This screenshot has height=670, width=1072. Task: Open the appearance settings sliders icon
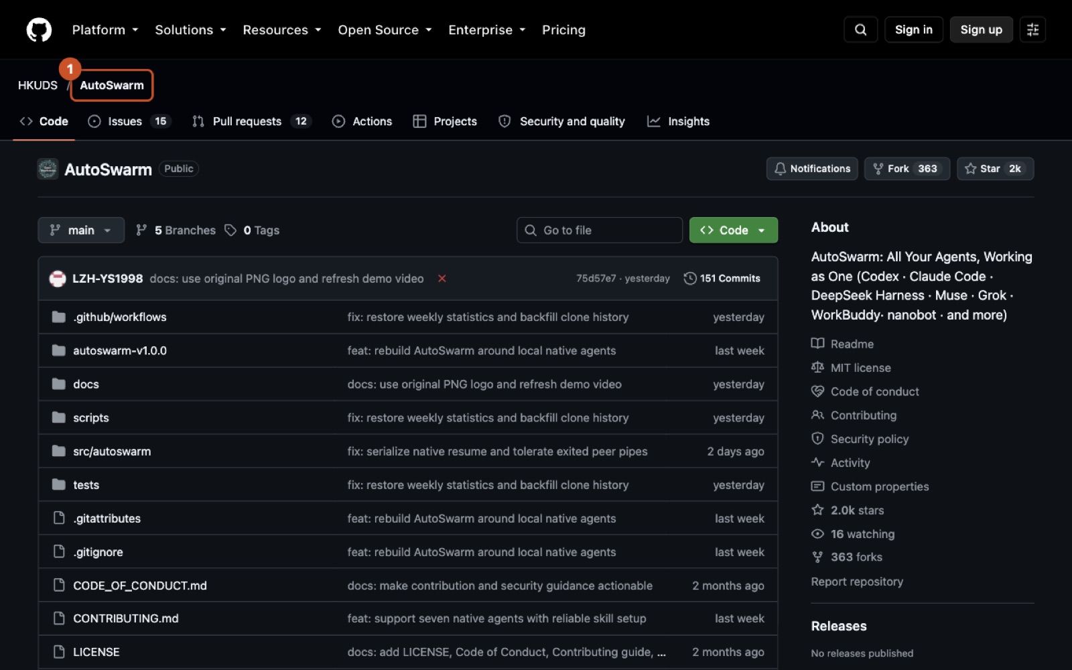[1032, 29]
